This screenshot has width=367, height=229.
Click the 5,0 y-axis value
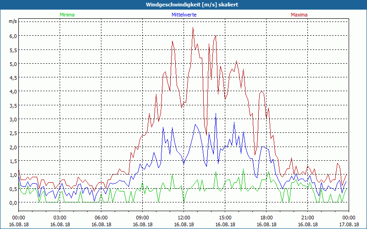[x=13, y=64]
